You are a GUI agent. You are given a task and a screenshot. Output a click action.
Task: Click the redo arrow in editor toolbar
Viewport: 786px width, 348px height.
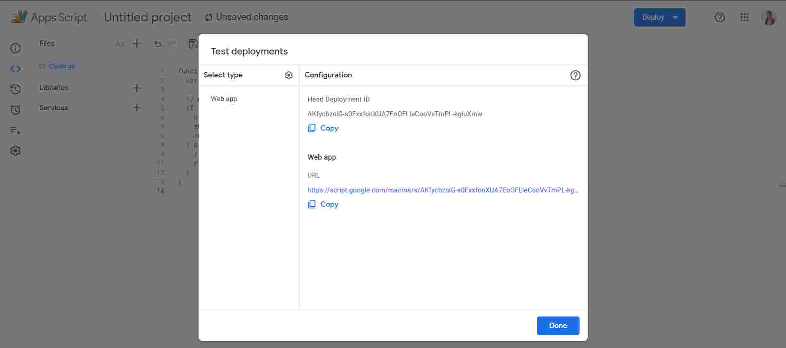tap(172, 44)
